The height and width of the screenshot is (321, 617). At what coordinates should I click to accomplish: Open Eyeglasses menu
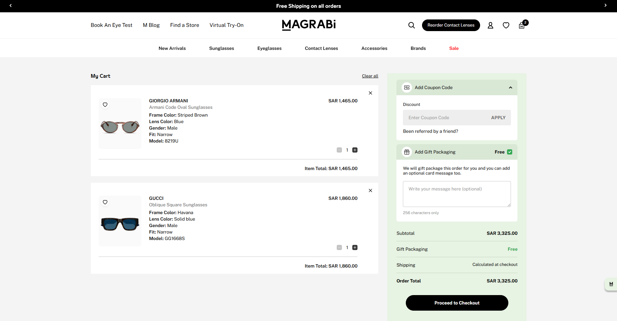(x=270, y=48)
